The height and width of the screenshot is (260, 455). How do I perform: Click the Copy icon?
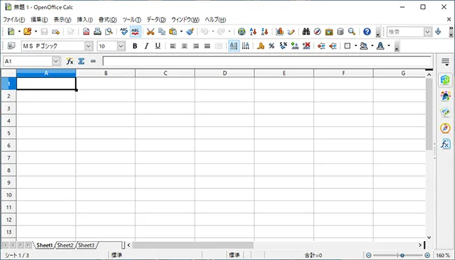[162, 32]
